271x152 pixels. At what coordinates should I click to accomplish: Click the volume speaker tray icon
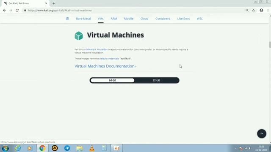[x=250, y=148]
